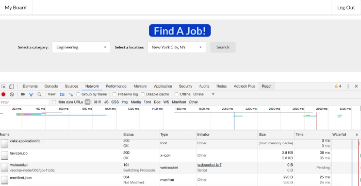Enable Preserve log checkbox
This screenshot has height=186, width=361.
114,94
